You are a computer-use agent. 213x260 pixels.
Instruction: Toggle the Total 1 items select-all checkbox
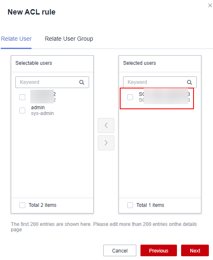pyautogui.click(x=130, y=205)
